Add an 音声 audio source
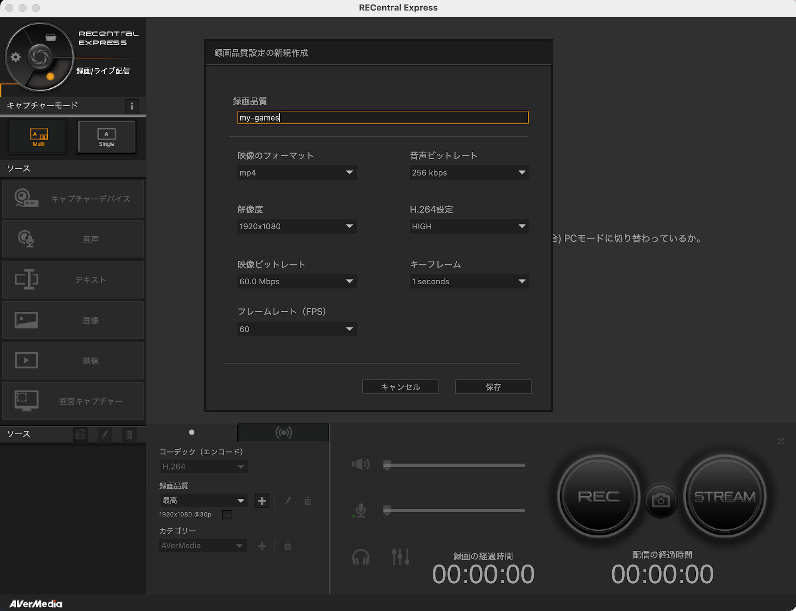 coord(73,239)
